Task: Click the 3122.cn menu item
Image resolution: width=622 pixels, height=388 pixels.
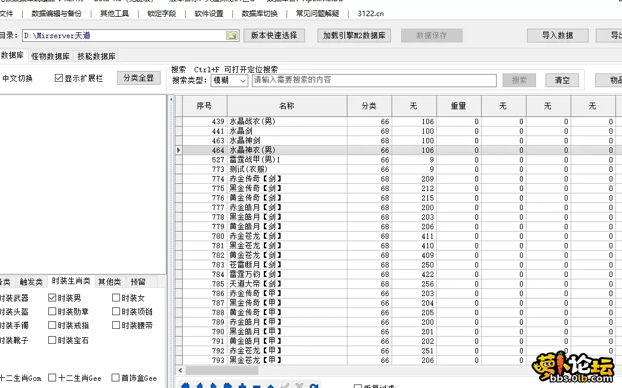Action: pos(370,14)
